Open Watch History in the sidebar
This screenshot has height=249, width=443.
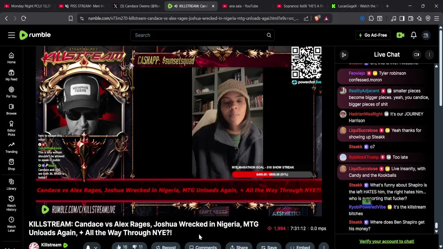pos(11,203)
